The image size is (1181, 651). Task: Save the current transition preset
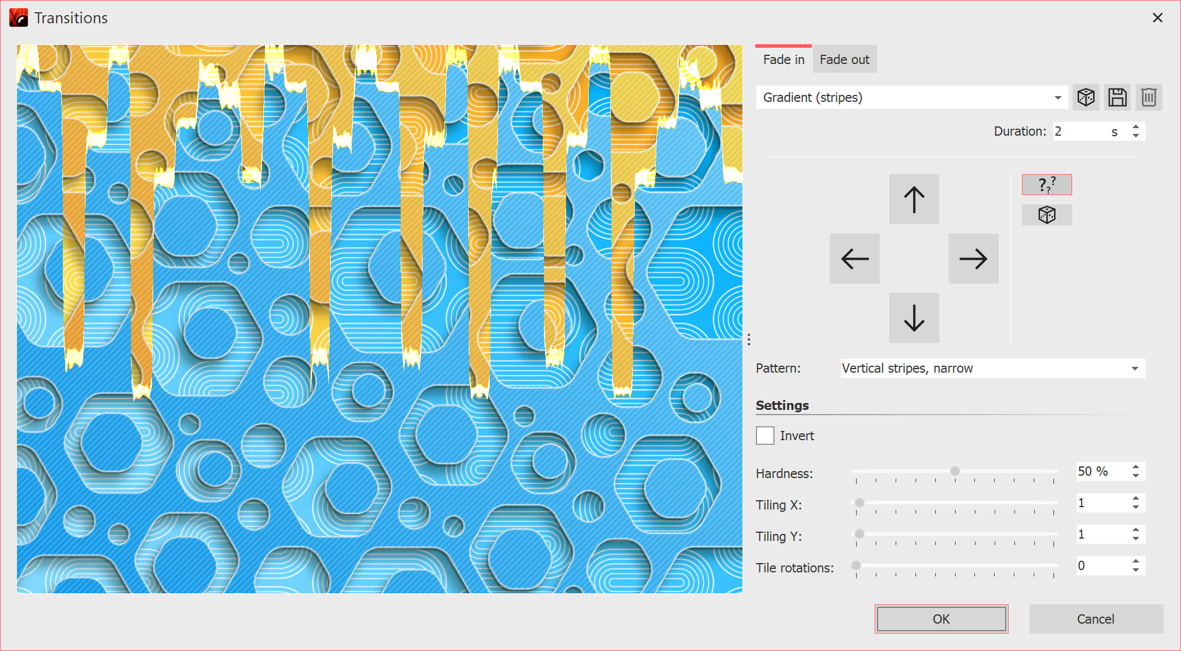pos(1117,97)
